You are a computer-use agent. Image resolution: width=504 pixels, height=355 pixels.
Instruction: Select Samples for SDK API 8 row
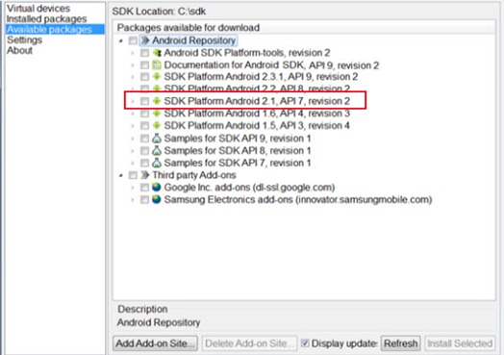tap(238, 150)
